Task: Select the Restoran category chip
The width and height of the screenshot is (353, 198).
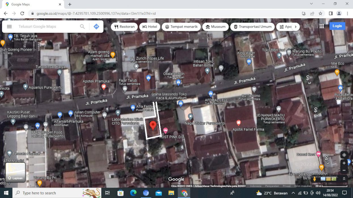Action: pos(124,27)
